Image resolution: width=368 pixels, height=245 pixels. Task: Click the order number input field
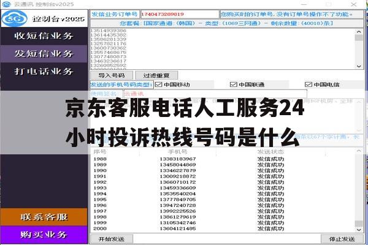click(180, 14)
